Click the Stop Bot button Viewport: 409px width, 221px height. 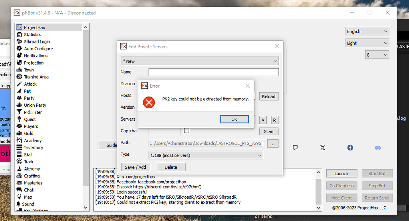pos(377,186)
